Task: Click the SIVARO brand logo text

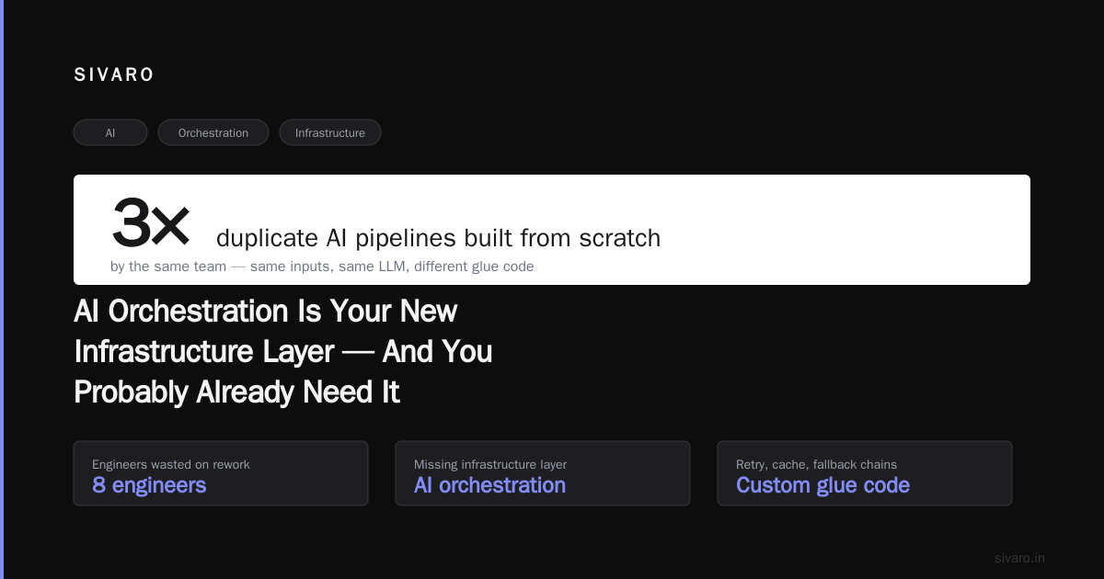Action: [x=114, y=75]
